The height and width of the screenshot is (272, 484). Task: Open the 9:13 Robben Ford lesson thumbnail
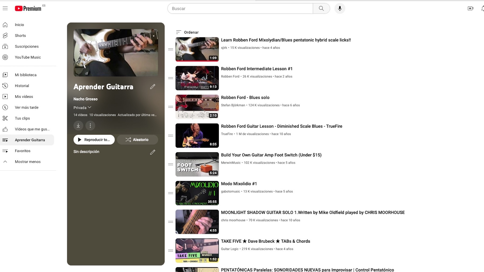(x=197, y=78)
